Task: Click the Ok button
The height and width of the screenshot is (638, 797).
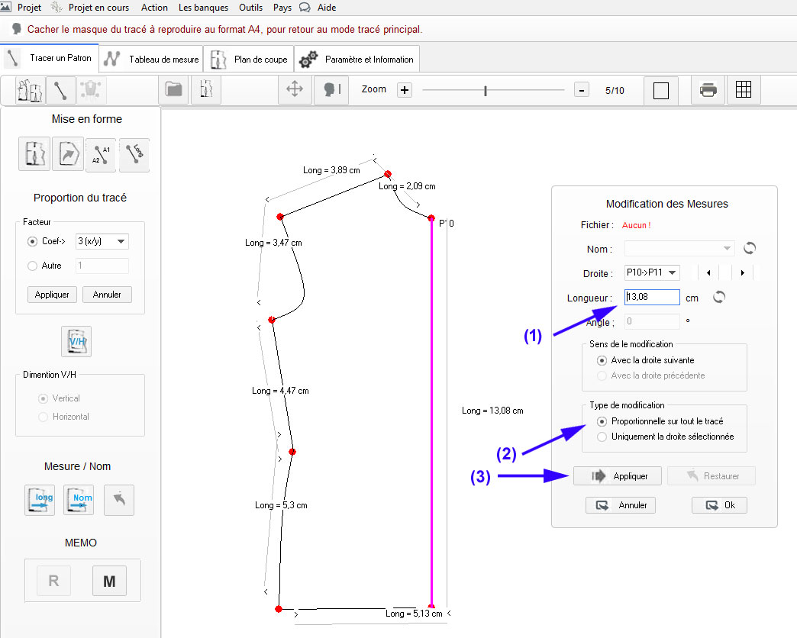Action: pyautogui.click(x=719, y=505)
